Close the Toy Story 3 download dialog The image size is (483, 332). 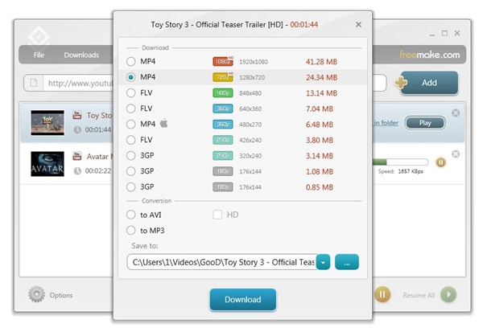358,24
